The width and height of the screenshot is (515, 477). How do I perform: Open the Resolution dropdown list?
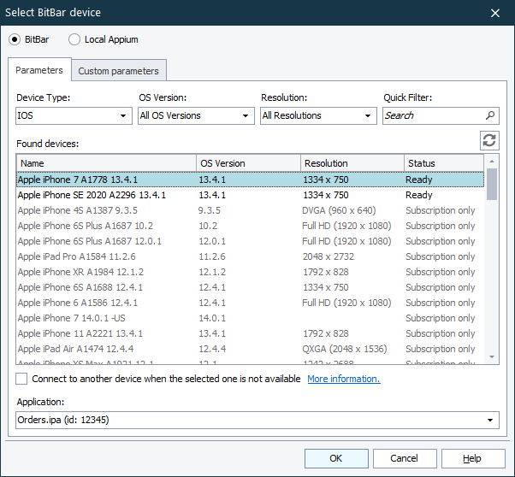coord(318,115)
